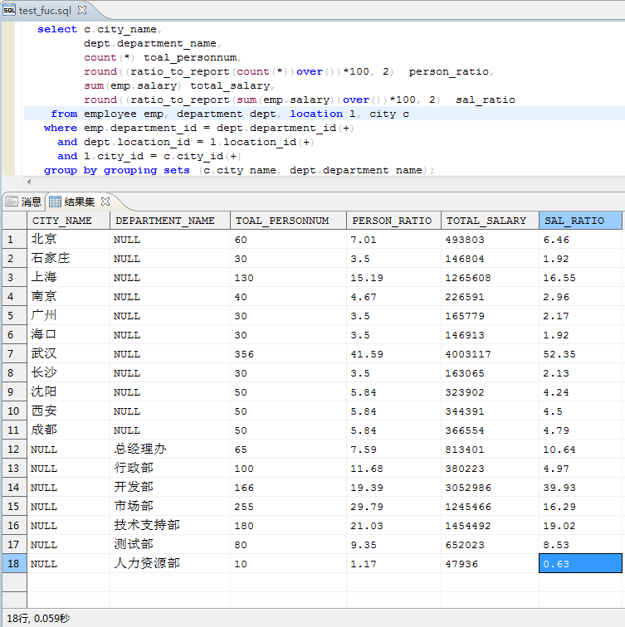The height and width of the screenshot is (627, 625).
Task: Click the 武汉 city cell
Action: (44, 354)
